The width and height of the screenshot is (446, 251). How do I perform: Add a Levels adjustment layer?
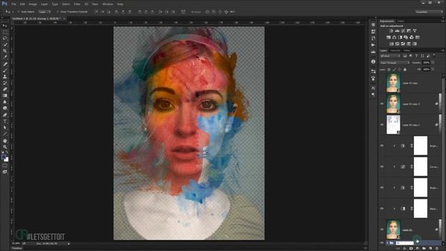click(397, 31)
